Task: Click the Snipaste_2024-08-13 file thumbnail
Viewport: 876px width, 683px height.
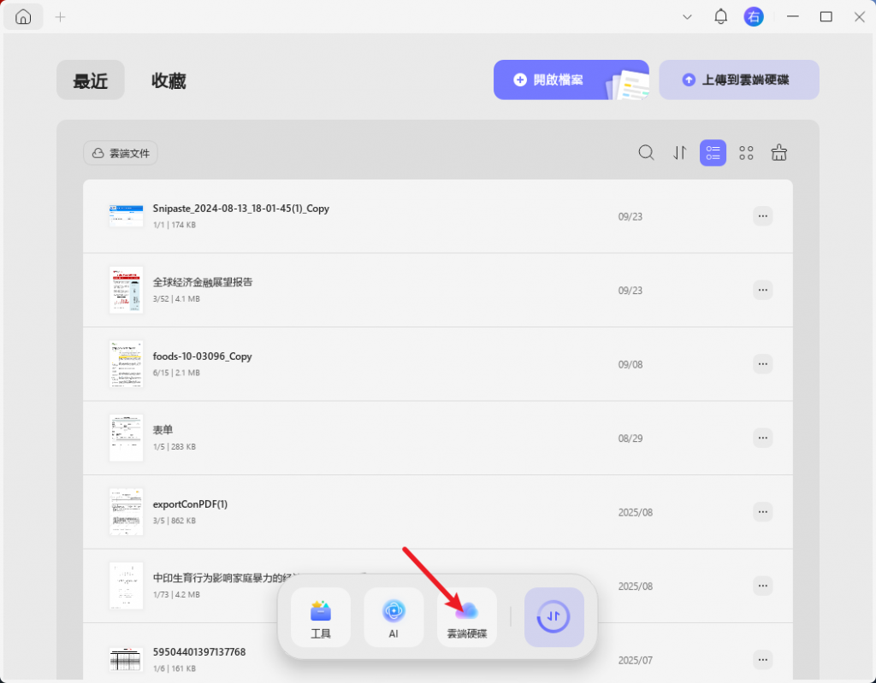Action: click(127, 215)
